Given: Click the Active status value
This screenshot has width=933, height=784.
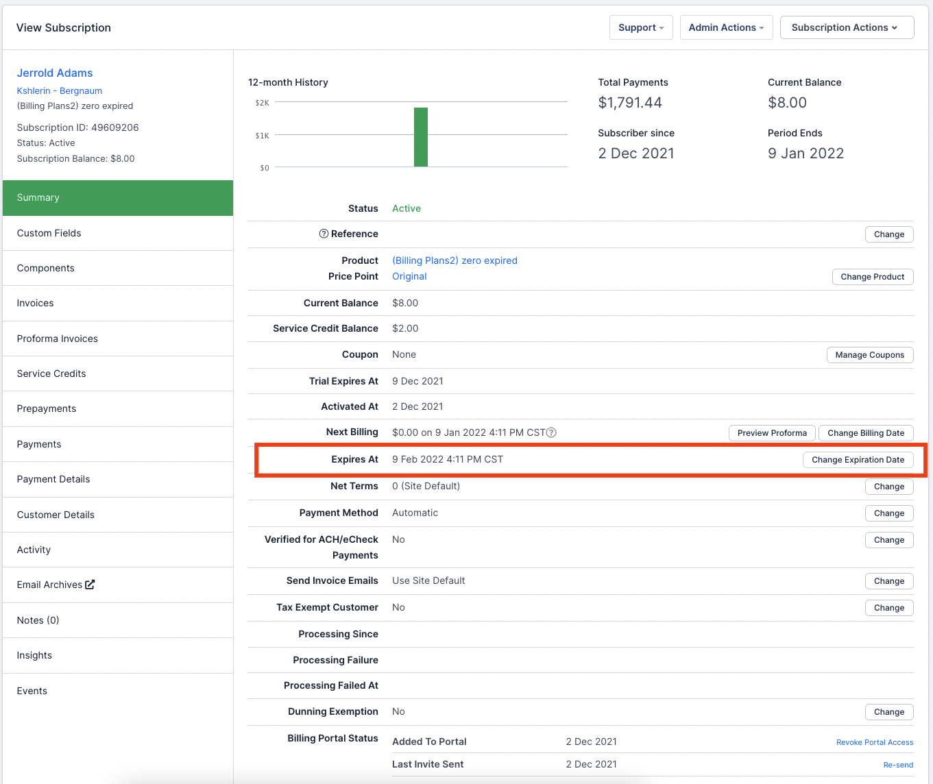Looking at the screenshot, I should tap(407, 208).
